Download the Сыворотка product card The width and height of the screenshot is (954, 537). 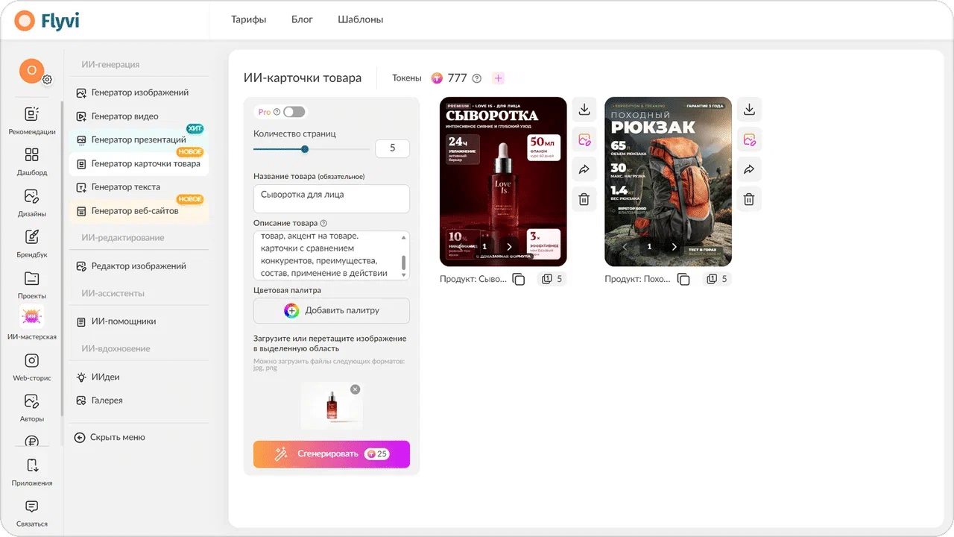[x=584, y=110]
